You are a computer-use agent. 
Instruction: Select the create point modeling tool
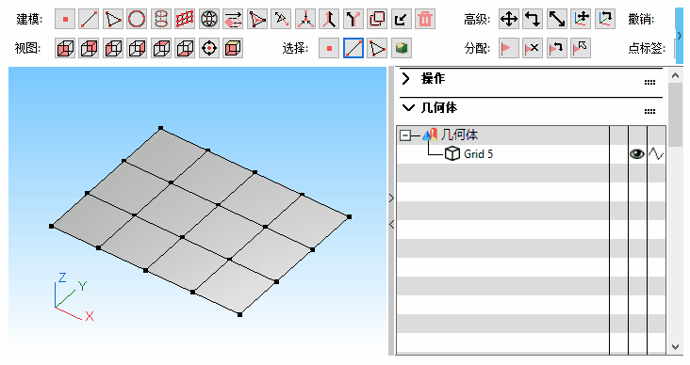pos(65,20)
